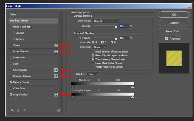194x121 pixels.
Task: Check Blend Interior Effects as Group
Action: (93, 51)
